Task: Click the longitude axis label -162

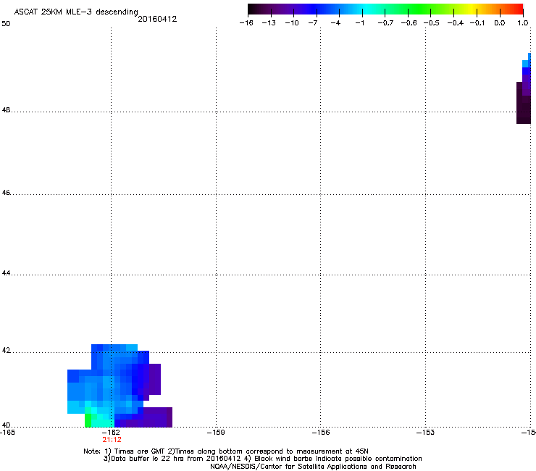Action: (111, 433)
